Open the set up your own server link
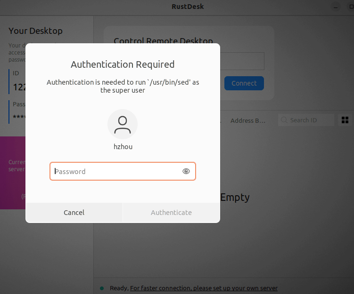 204,288
